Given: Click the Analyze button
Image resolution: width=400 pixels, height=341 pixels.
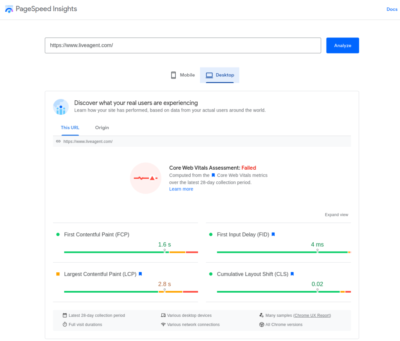Looking at the screenshot, I should 342,45.
